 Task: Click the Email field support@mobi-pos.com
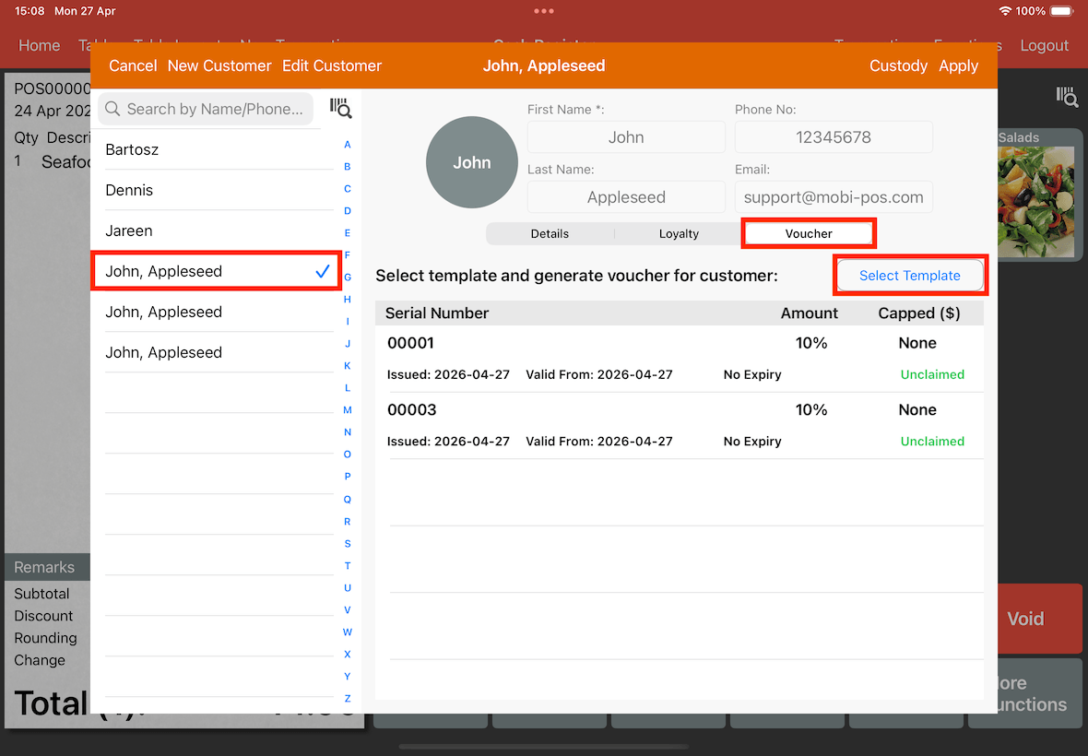click(834, 197)
